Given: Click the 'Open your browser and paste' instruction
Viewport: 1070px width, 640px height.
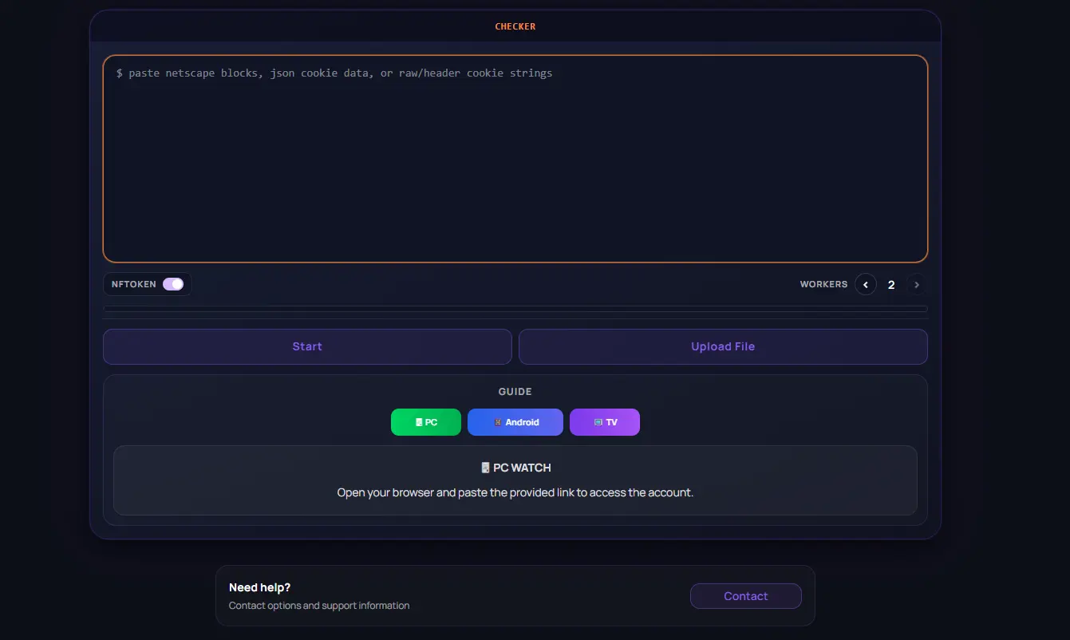Looking at the screenshot, I should tap(515, 492).
